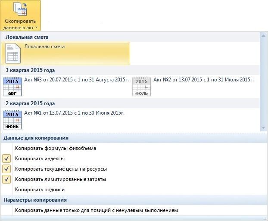
Task: Click the июнь 2015 calendar icon
Action: (12, 120)
